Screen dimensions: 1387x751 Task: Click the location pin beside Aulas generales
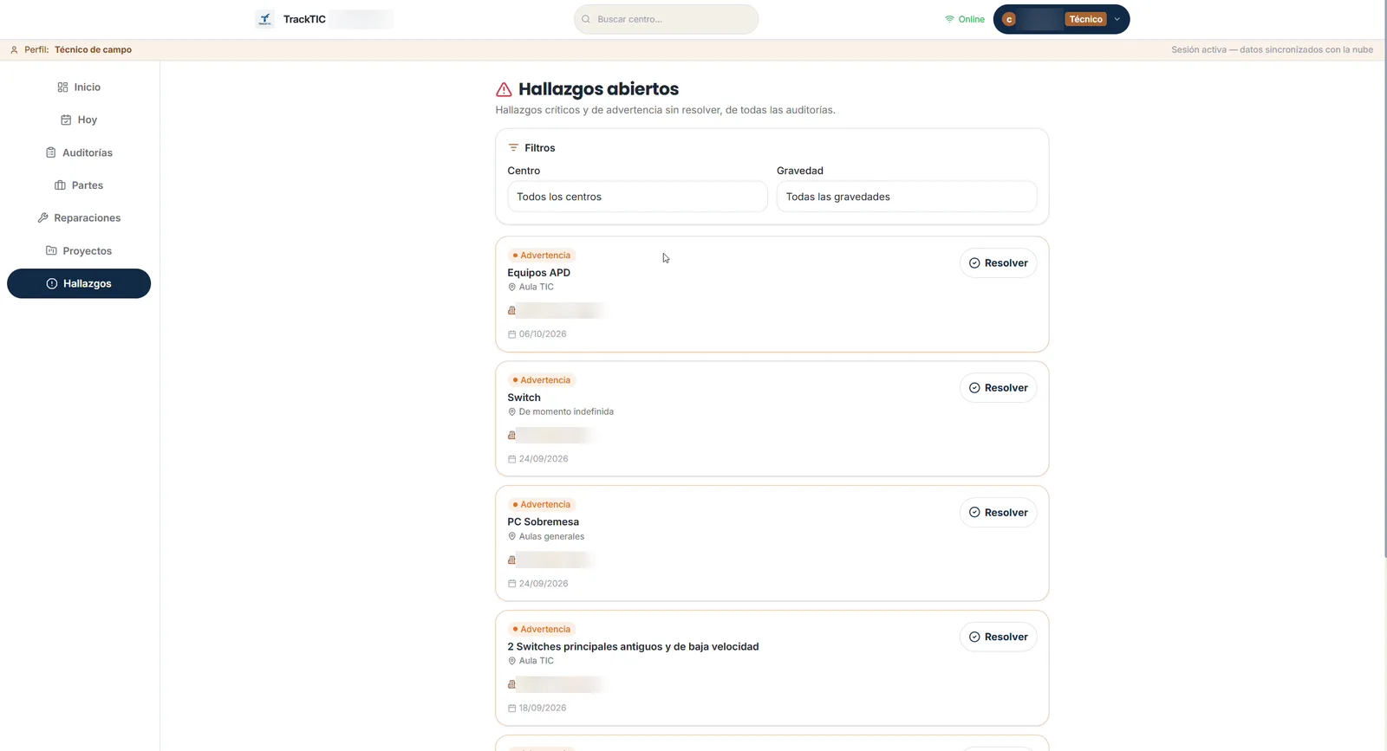(x=511, y=536)
